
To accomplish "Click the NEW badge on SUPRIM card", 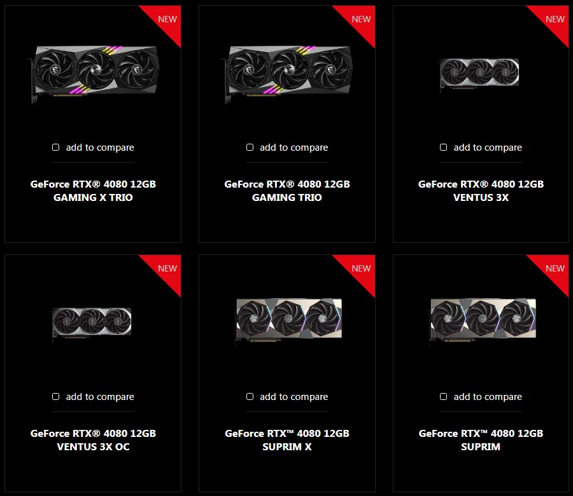I will pos(555,268).
